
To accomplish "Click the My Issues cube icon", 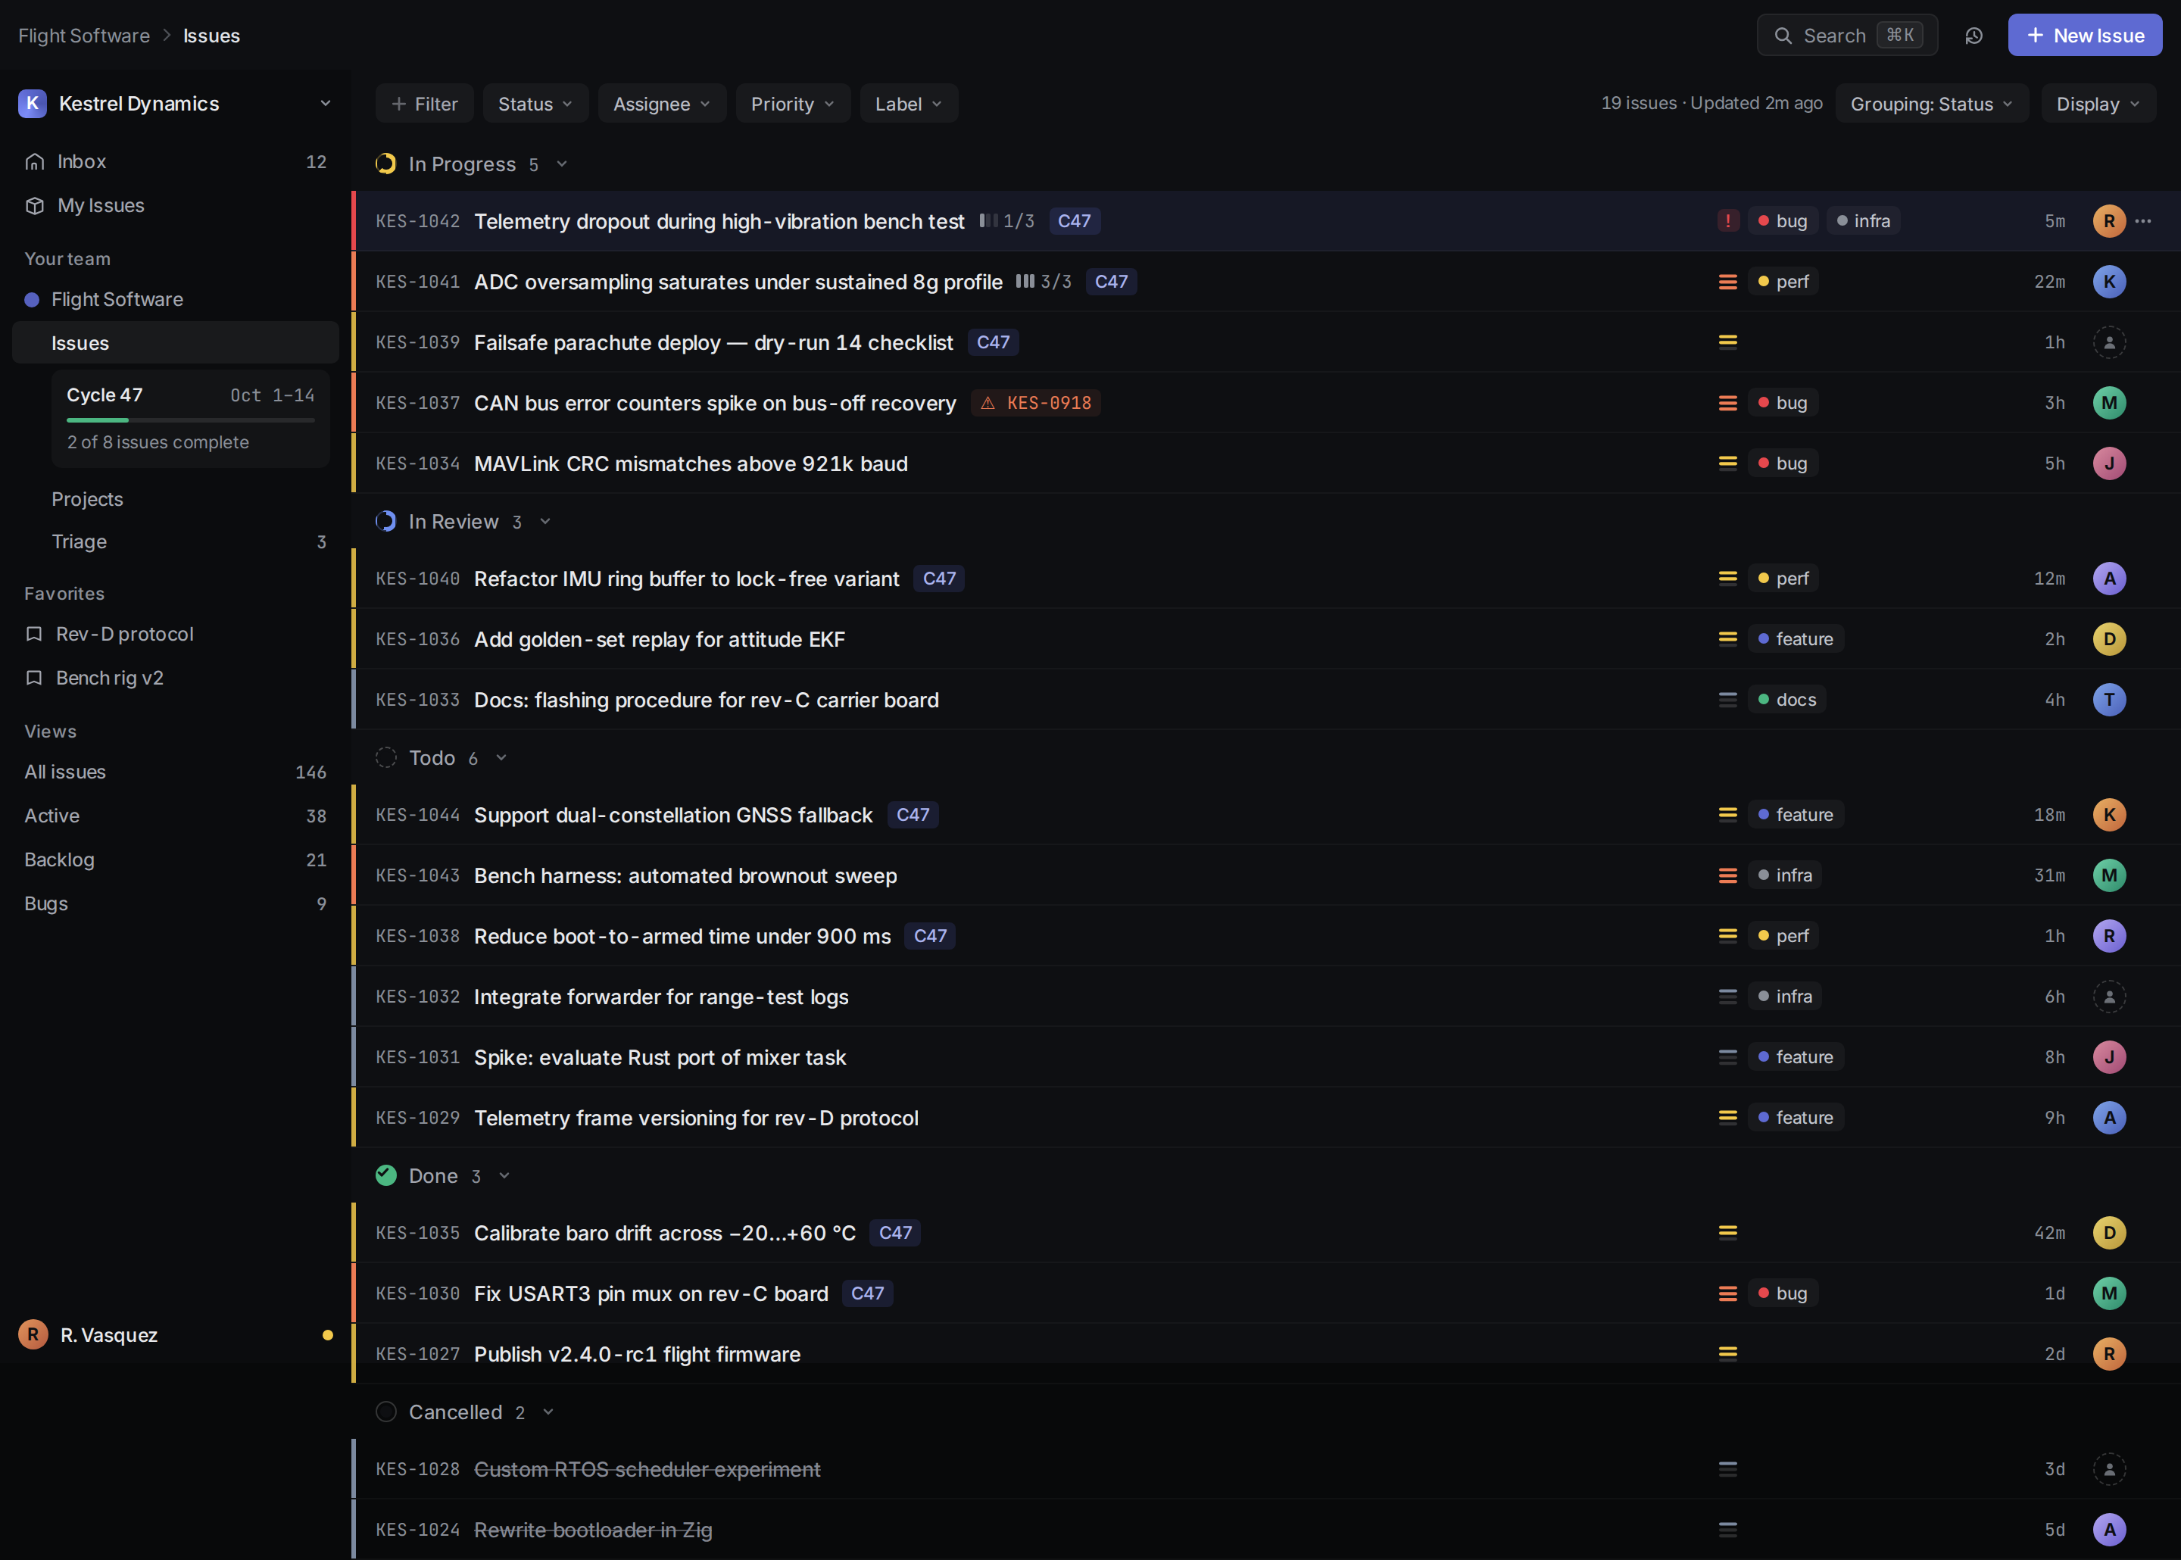I will [x=35, y=205].
